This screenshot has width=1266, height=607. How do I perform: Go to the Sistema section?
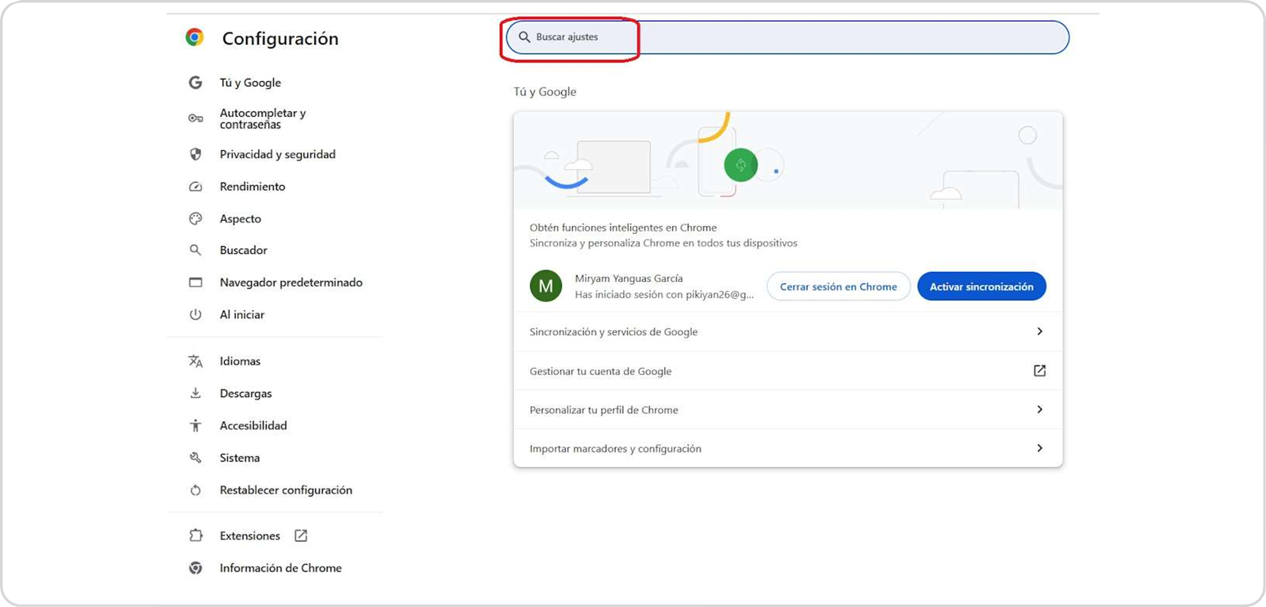240,457
